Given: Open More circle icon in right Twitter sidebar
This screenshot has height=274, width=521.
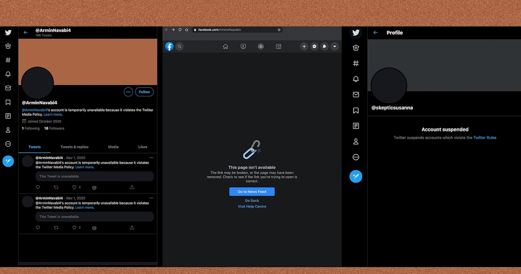Looking at the screenshot, I should coord(356,157).
